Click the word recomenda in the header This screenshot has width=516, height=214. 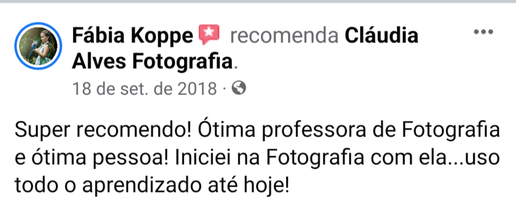[284, 36]
